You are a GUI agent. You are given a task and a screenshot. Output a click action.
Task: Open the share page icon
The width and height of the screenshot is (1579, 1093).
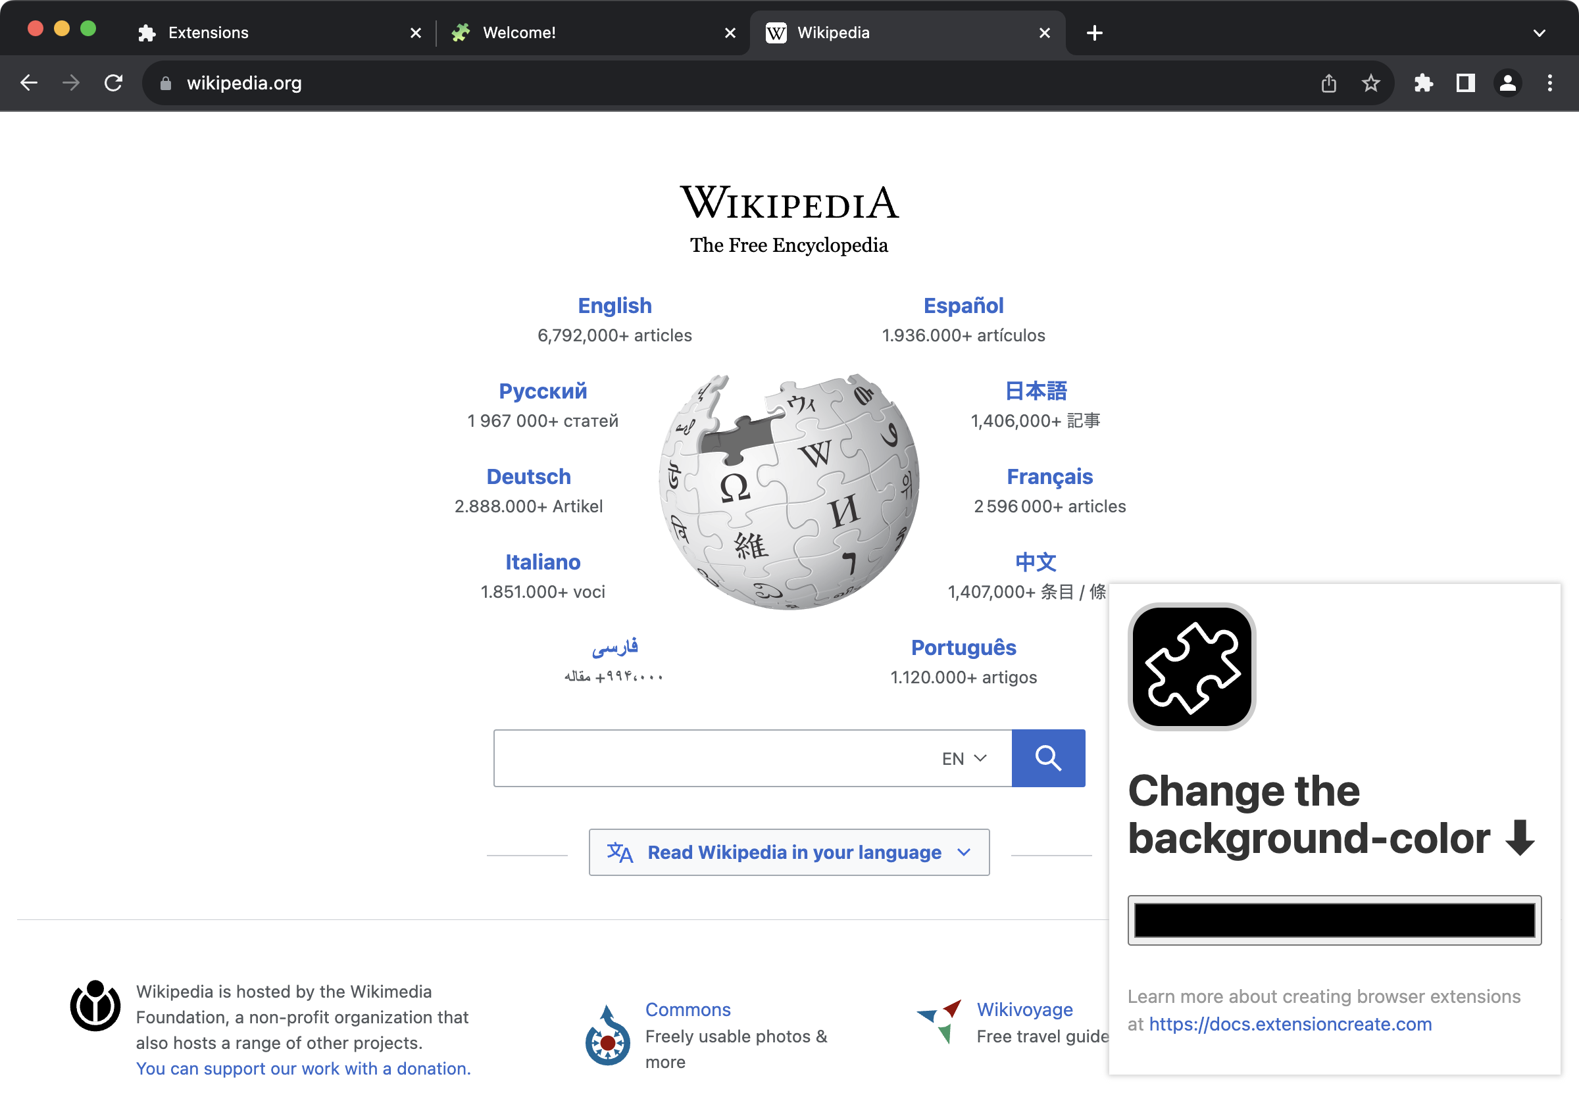coord(1329,83)
